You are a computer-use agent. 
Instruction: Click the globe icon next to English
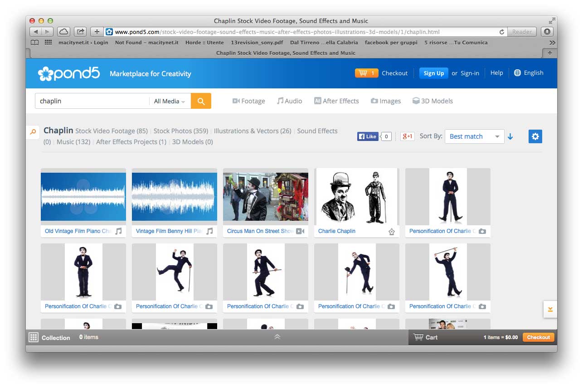point(517,73)
